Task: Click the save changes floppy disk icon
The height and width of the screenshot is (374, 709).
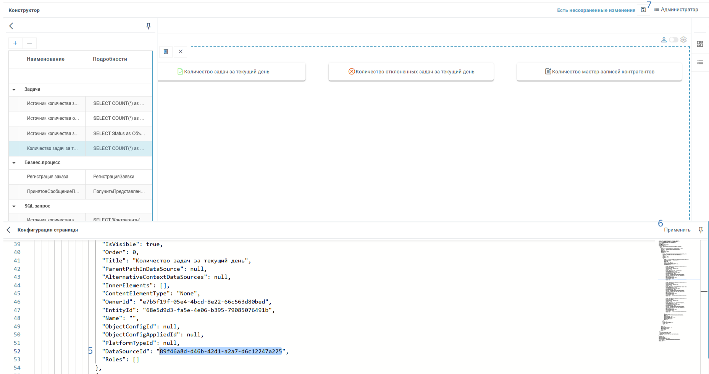Action: [x=643, y=9]
